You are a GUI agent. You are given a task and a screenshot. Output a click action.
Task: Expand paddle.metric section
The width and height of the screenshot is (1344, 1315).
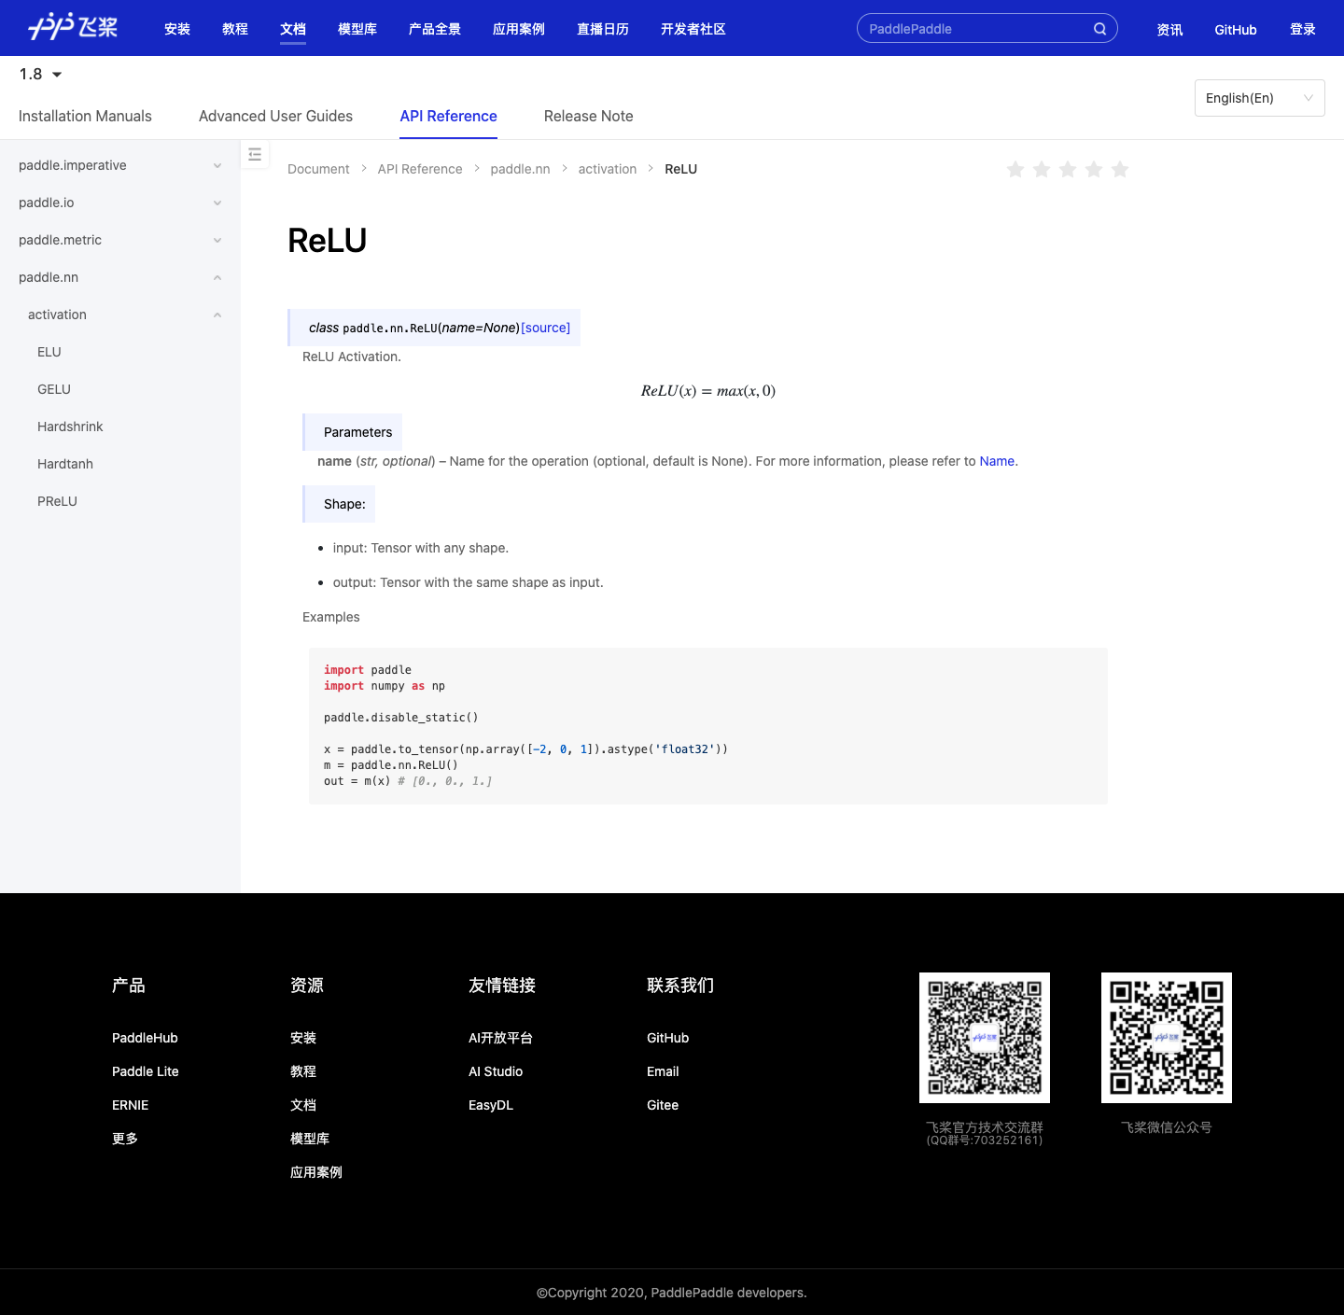pos(120,240)
